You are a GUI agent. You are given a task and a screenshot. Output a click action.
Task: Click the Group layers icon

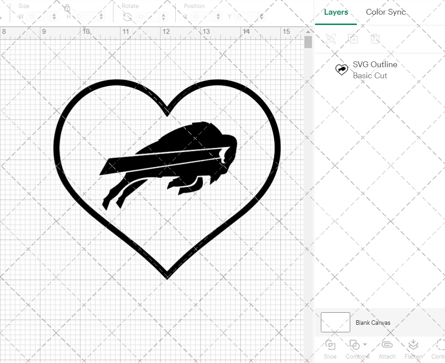[331, 39]
